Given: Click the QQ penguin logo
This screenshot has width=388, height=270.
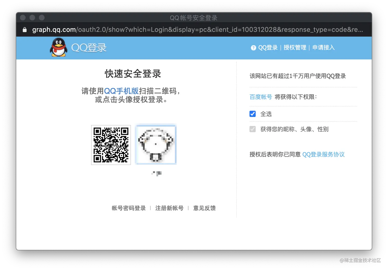Looking at the screenshot, I should tap(59, 47).
